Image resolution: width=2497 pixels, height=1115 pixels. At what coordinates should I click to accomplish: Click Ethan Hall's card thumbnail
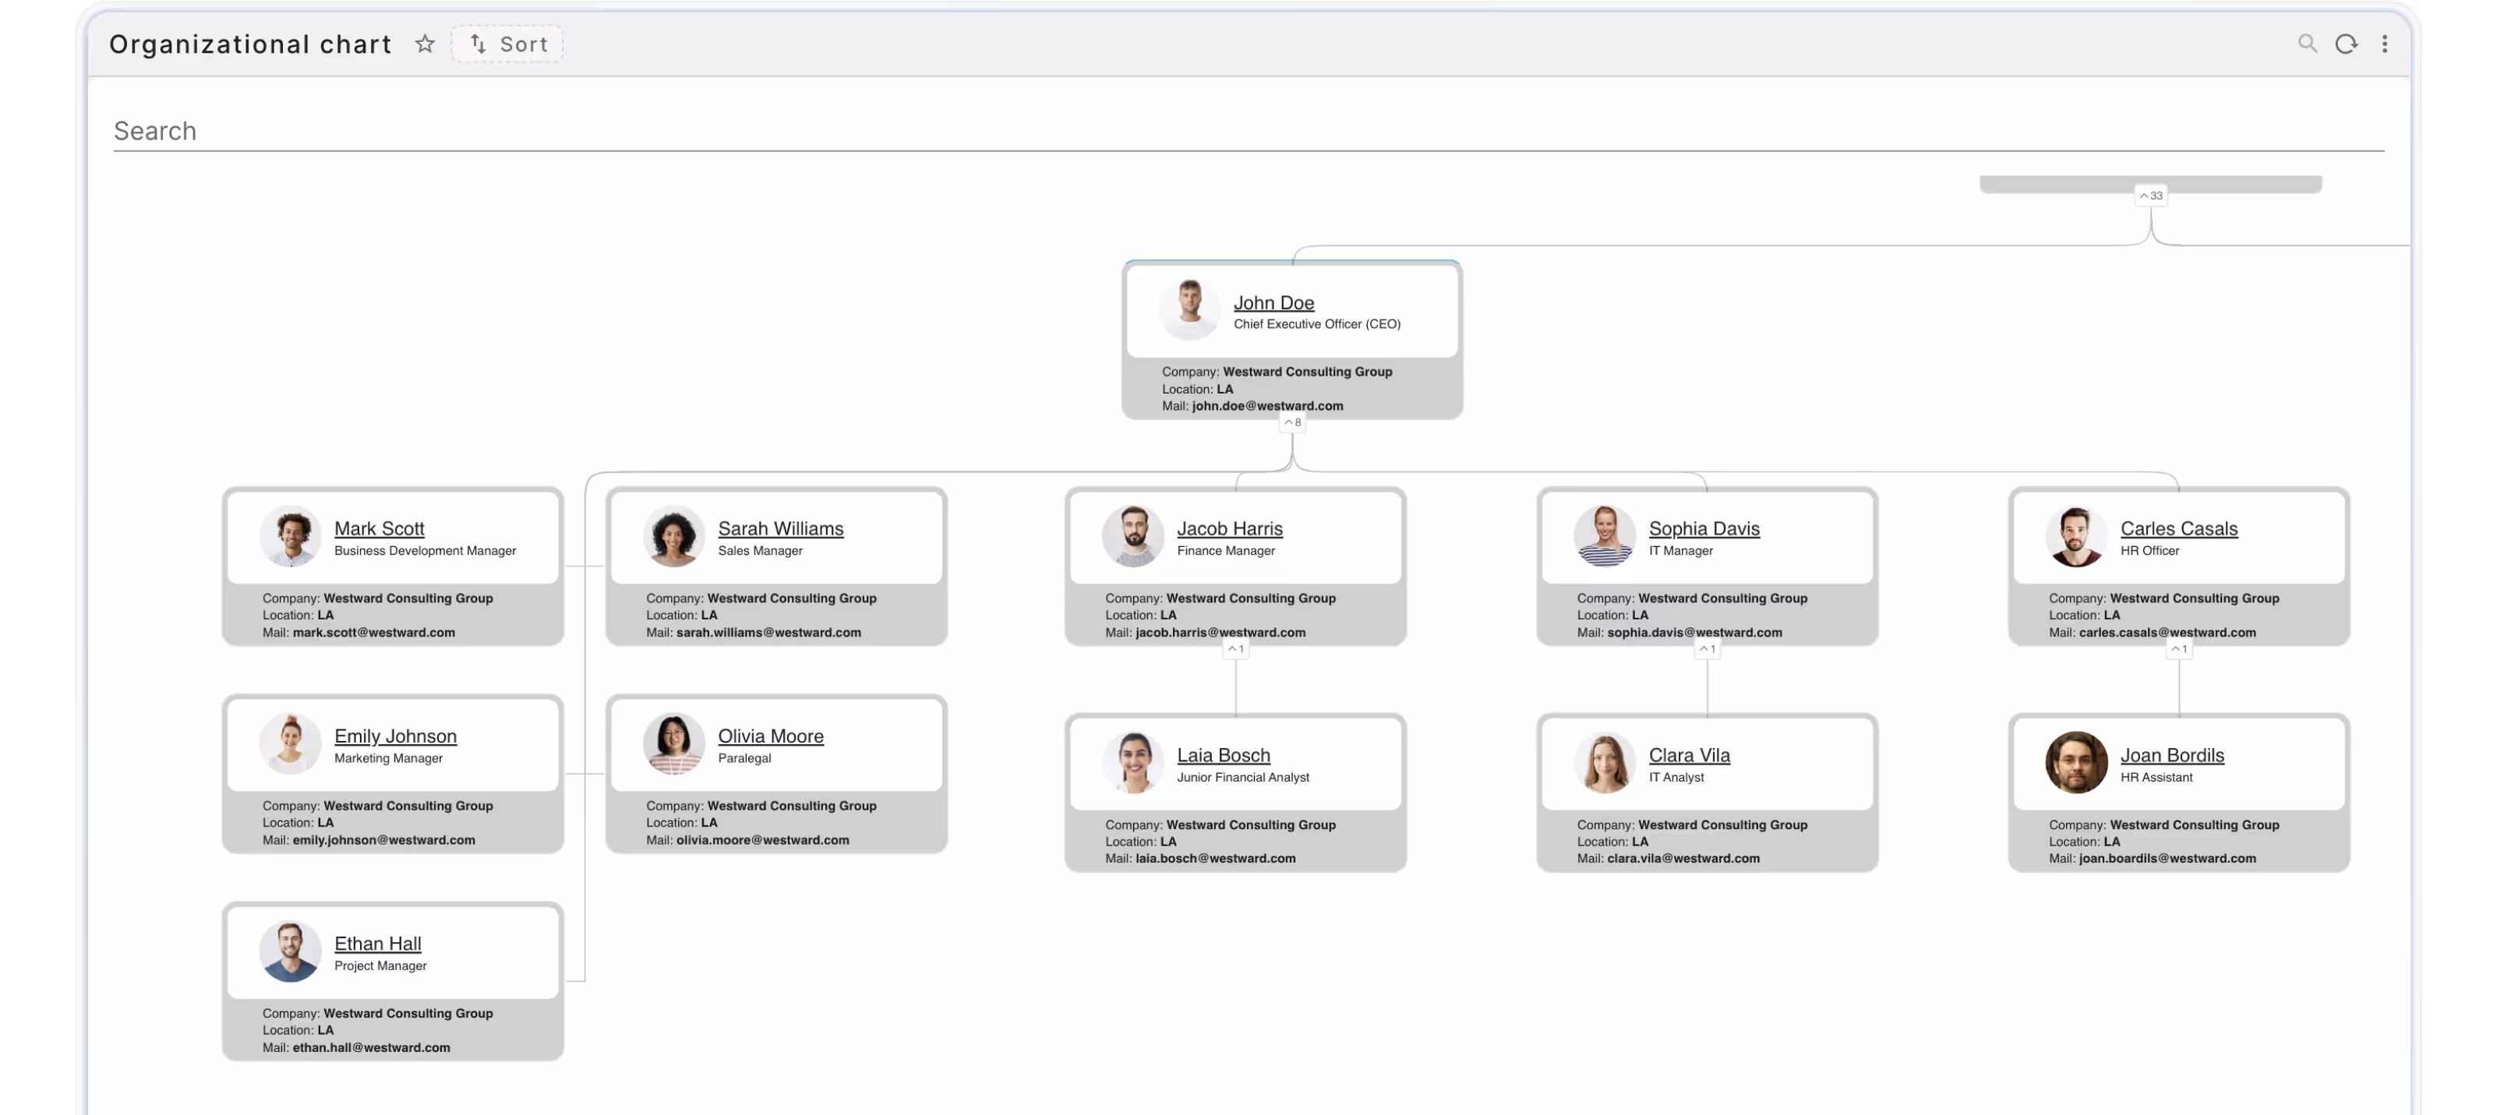(290, 951)
